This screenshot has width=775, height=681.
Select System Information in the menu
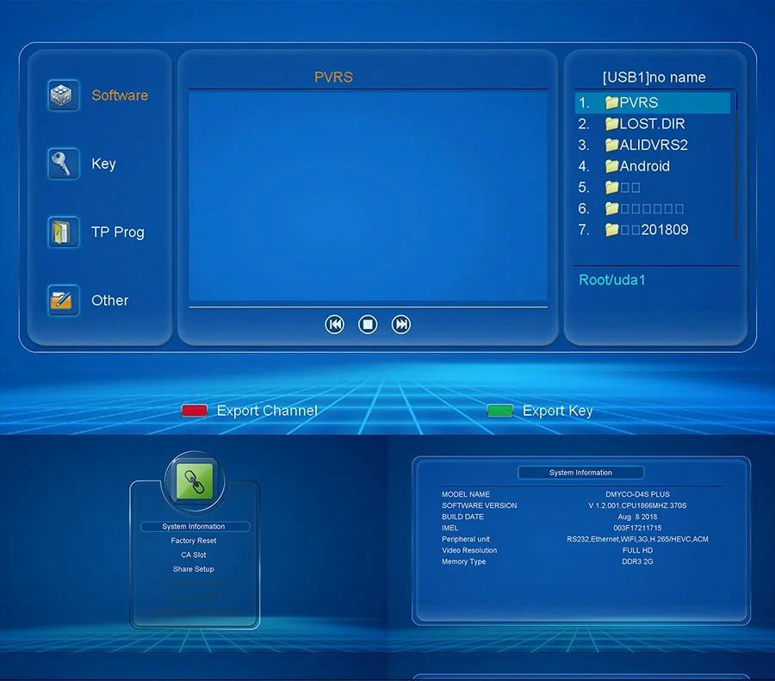[x=195, y=527]
